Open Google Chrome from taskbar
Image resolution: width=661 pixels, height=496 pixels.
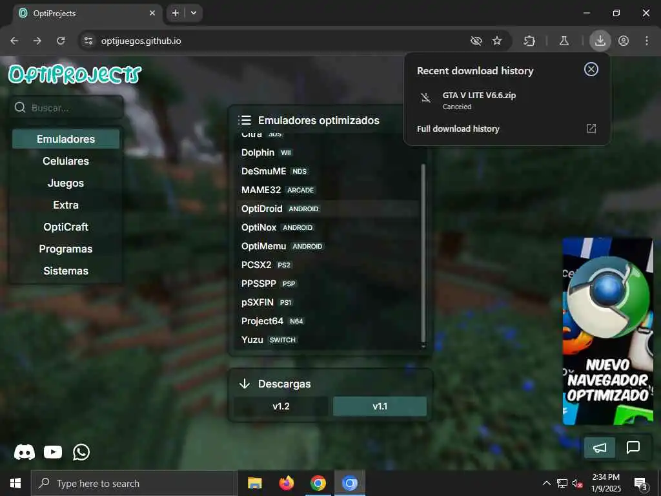[318, 483]
